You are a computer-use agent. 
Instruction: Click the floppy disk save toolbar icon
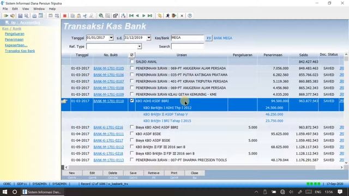click(x=20, y=16)
